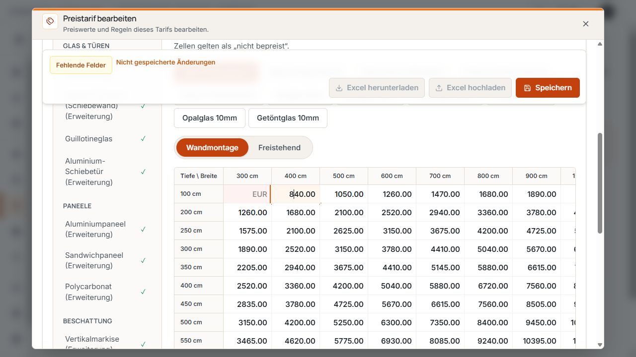Switch to Freistehend mounting option
Image resolution: width=636 pixels, height=357 pixels.
point(279,148)
